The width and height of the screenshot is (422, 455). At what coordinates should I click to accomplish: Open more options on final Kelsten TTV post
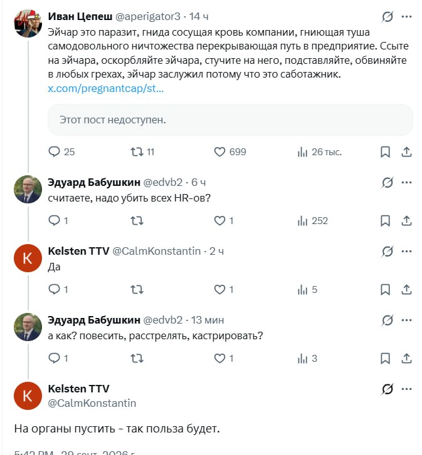pos(406,389)
